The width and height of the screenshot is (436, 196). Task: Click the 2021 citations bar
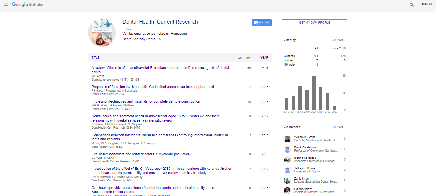(x=321, y=99)
